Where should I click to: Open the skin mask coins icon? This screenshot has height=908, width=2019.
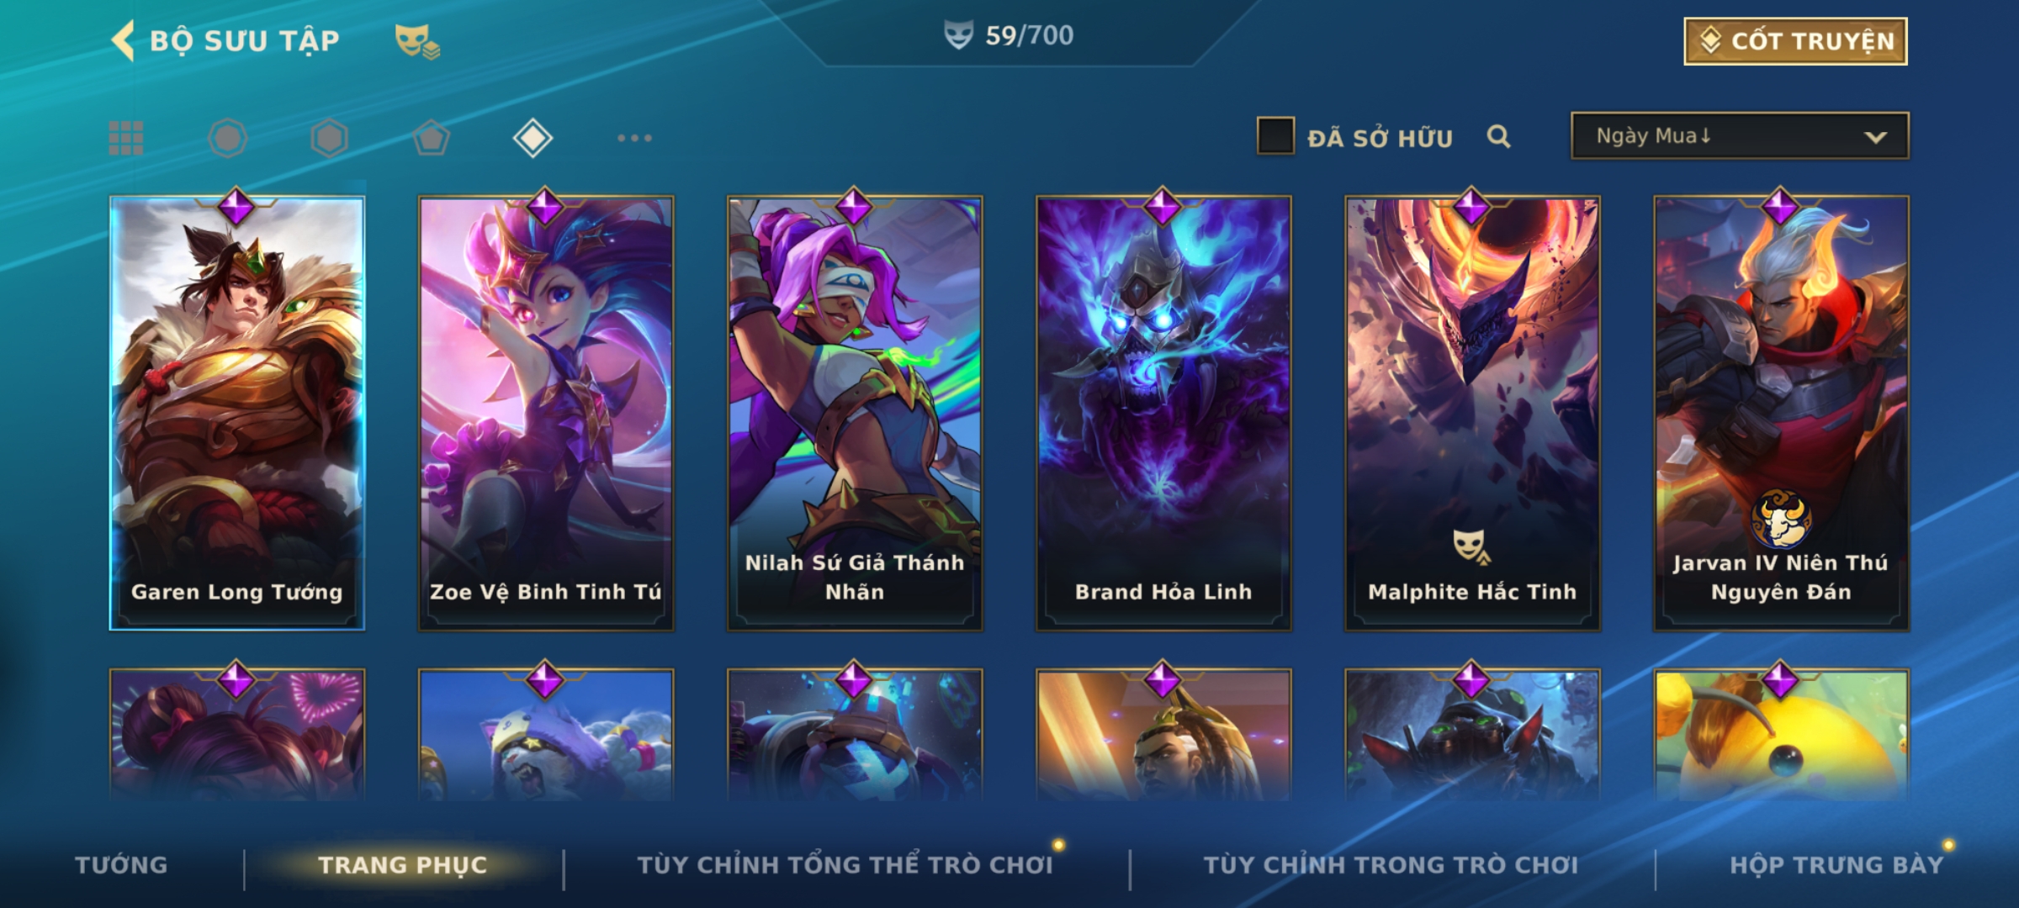click(x=417, y=41)
